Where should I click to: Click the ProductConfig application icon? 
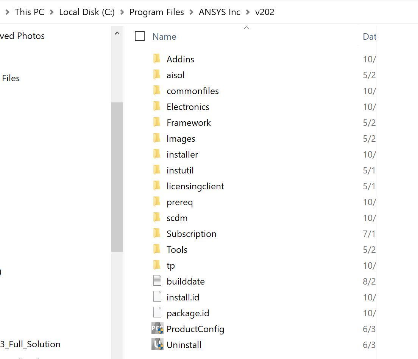tap(157, 328)
